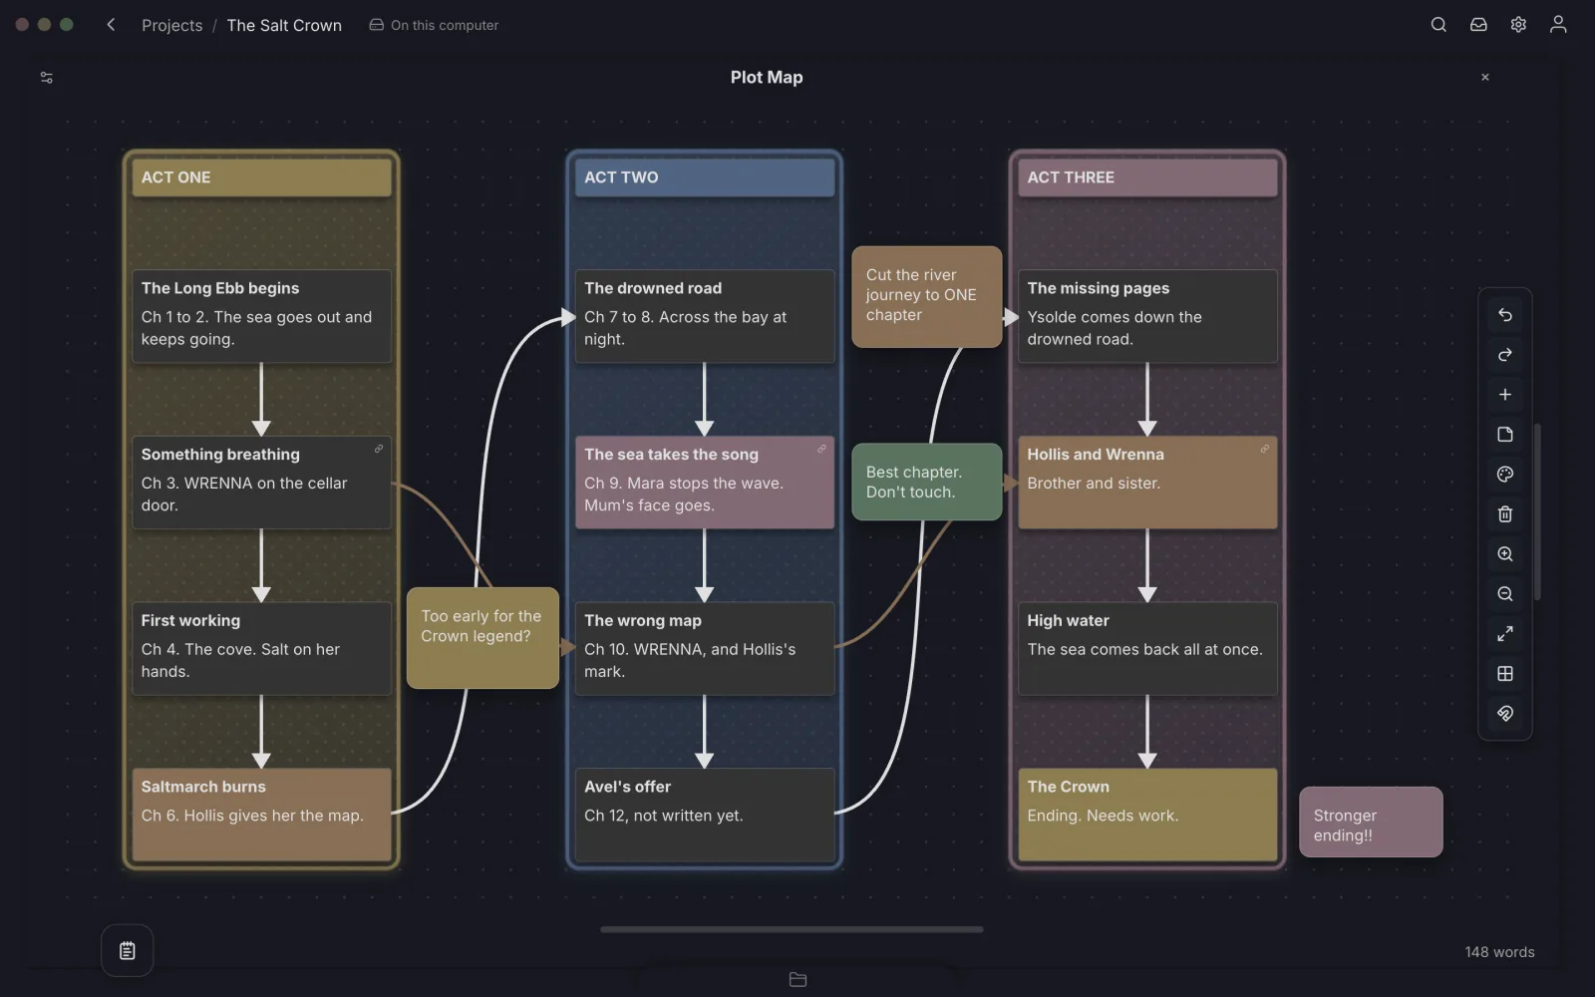
Task: Open the clipboard notes button at bottom left
Action: (127, 951)
